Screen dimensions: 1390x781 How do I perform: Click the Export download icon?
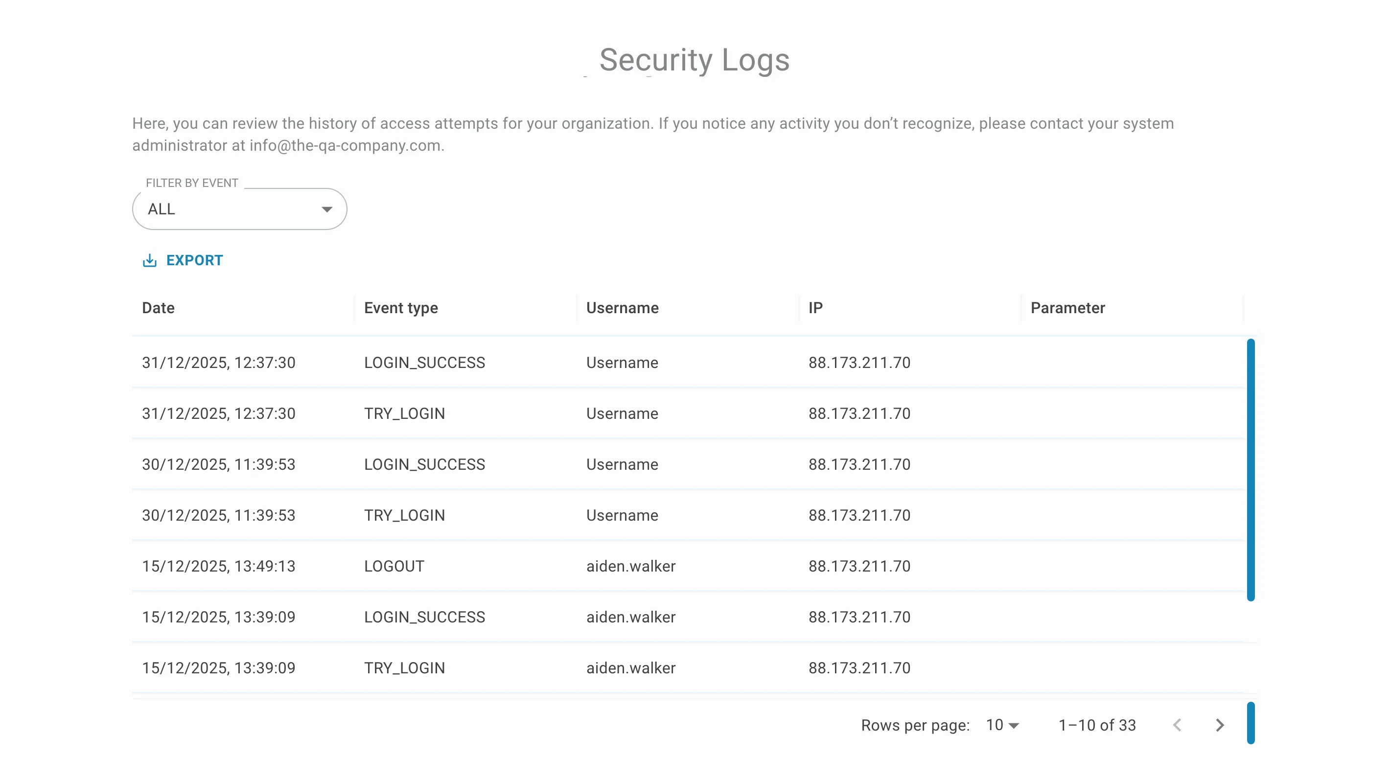tap(149, 260)
